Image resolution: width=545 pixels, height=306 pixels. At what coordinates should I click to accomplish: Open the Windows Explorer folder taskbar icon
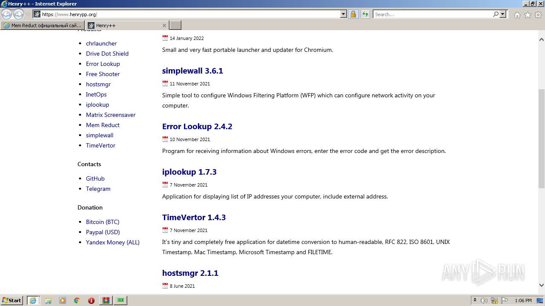[48, 300]
